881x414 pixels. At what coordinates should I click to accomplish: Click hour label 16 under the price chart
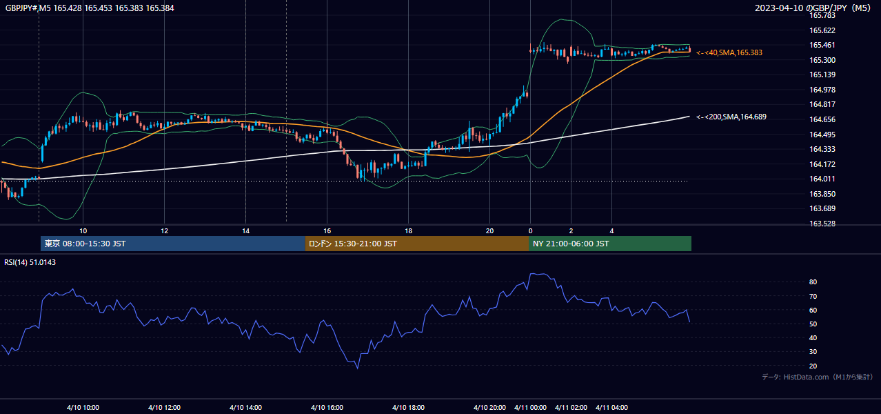pyautogui.click(x=327, y=230)
